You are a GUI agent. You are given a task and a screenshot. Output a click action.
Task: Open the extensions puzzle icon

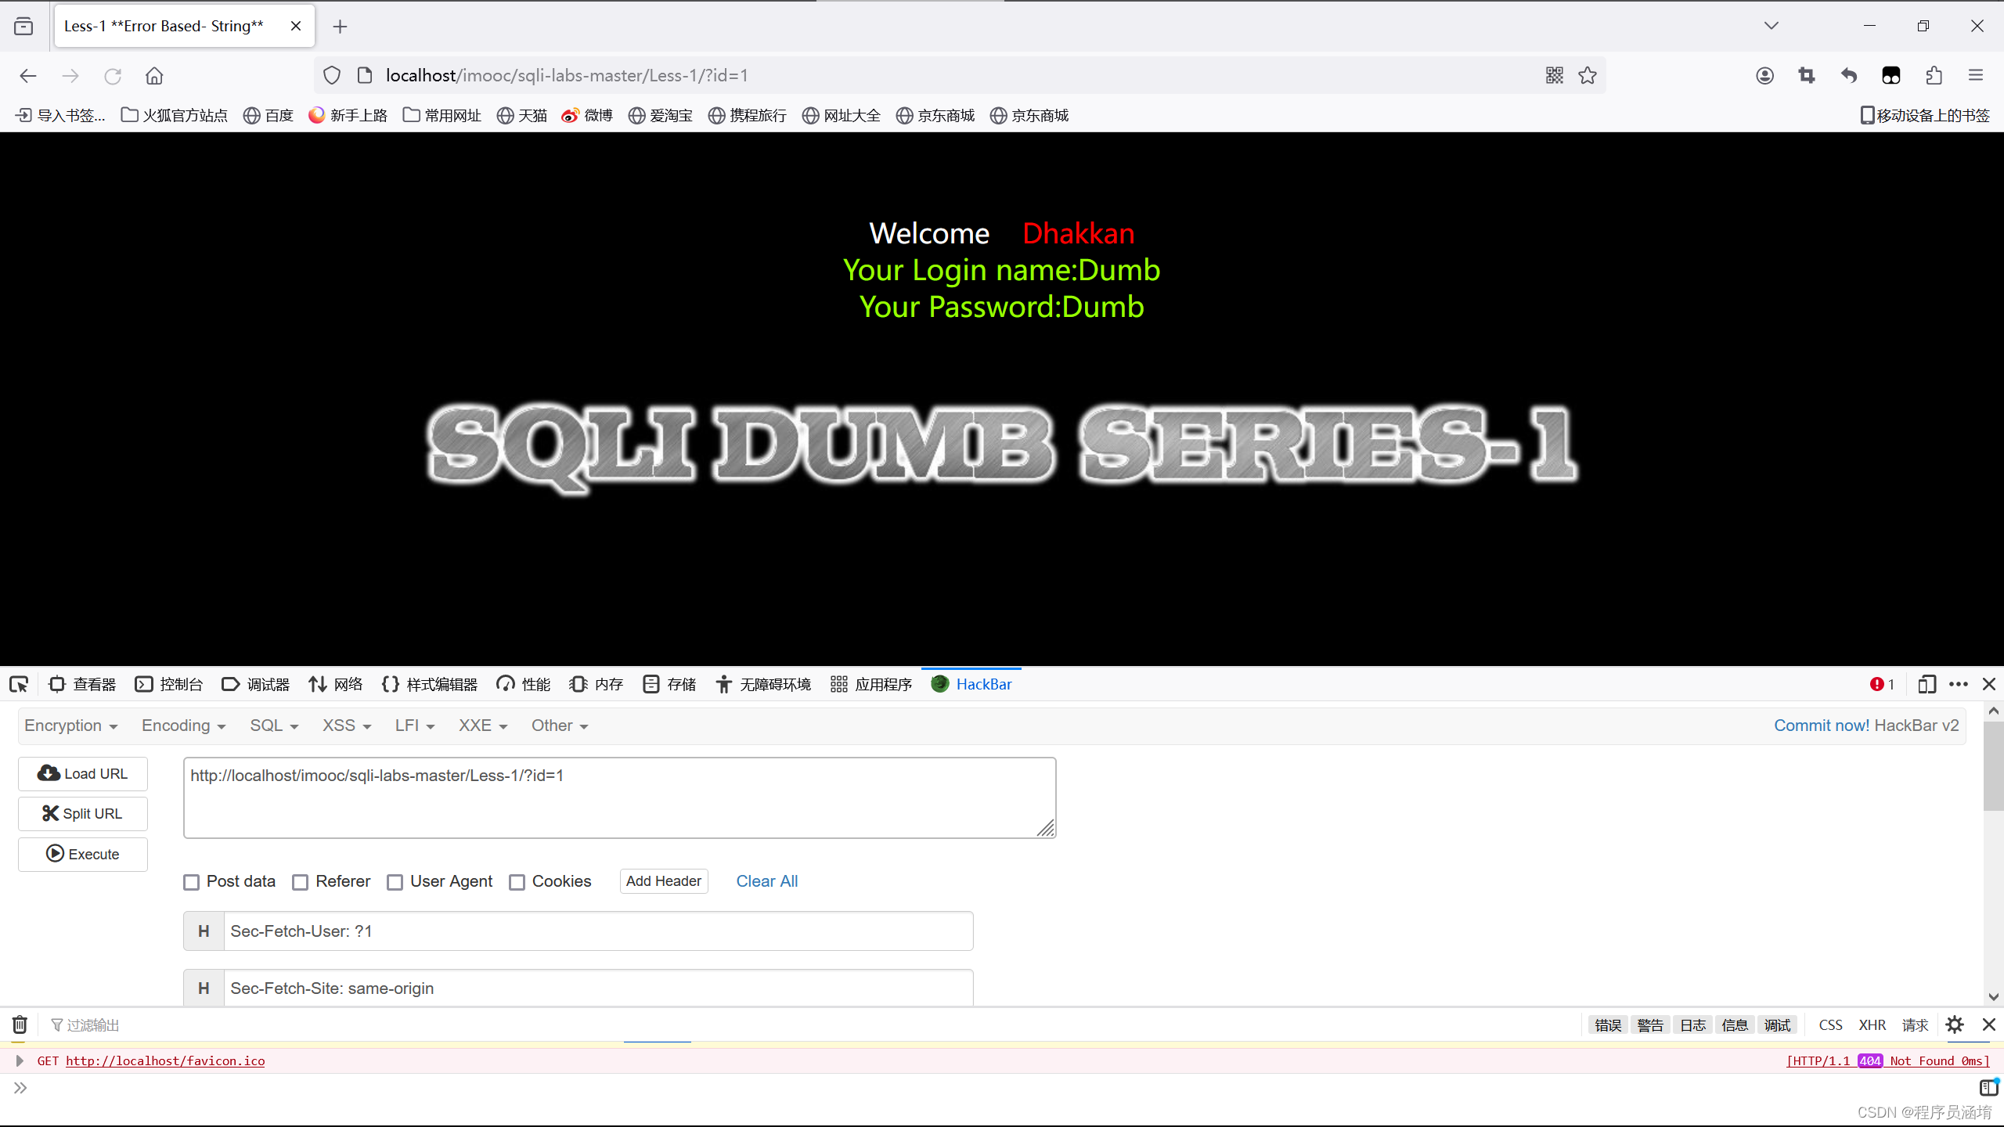pos(1934,75)
